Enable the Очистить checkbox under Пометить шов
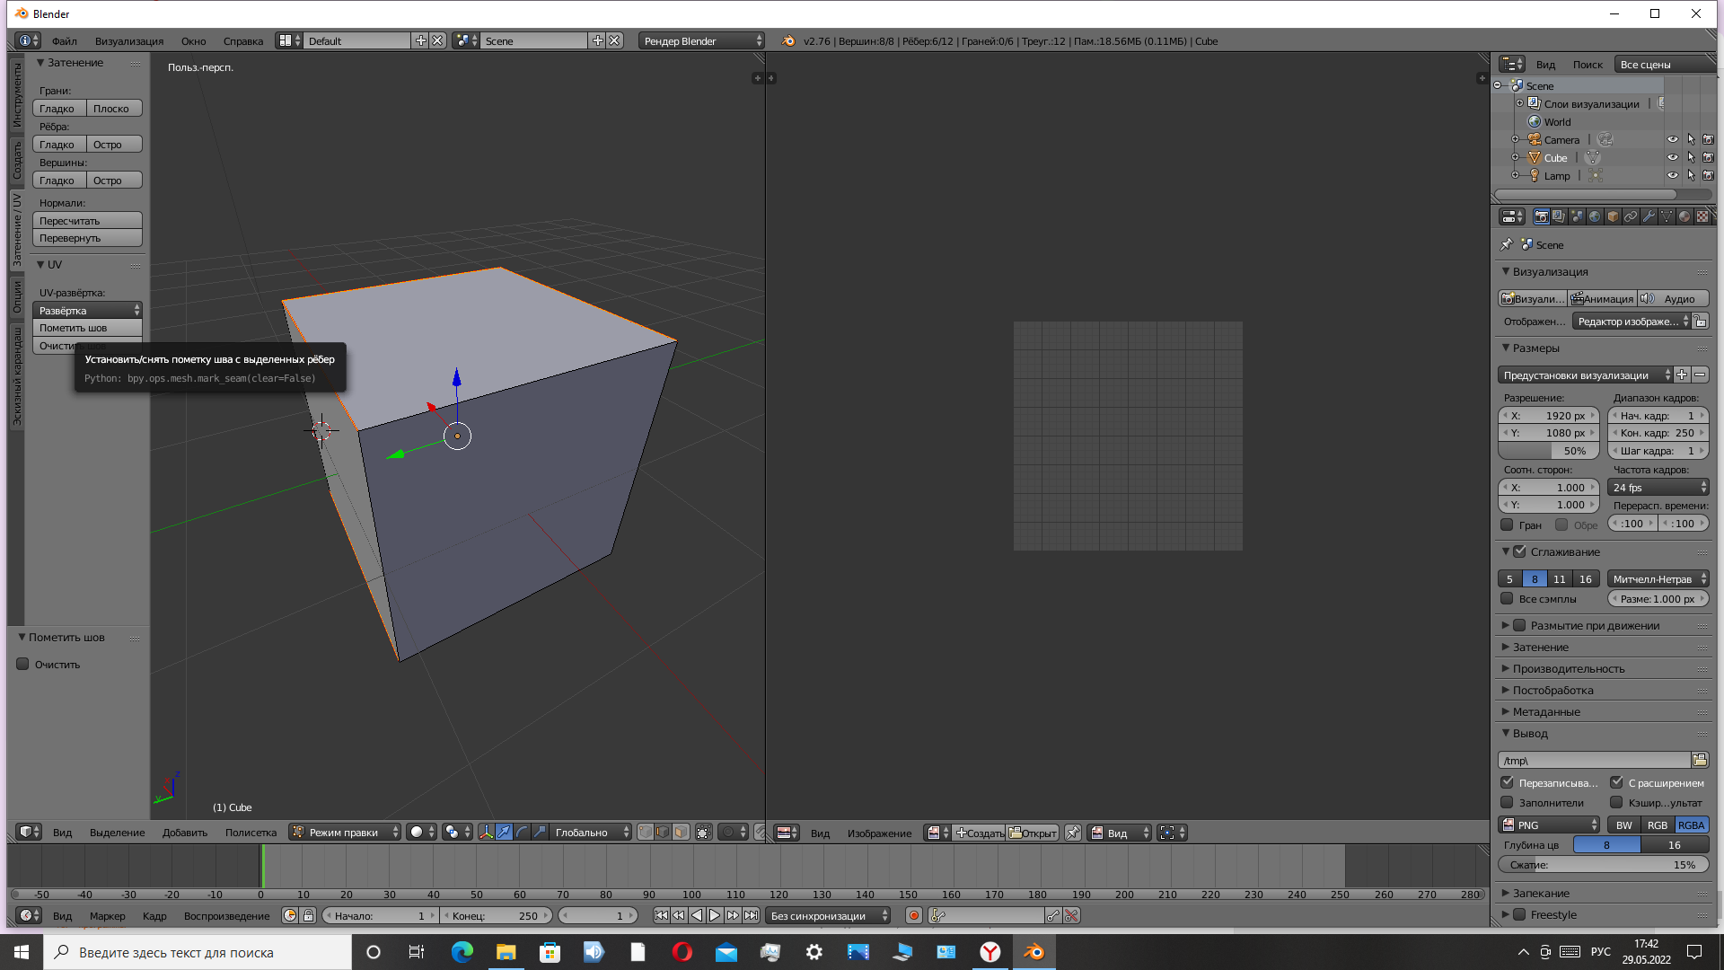Viewport: 1724px width, 970px height. pyautogui.click(x=23, y=665)
